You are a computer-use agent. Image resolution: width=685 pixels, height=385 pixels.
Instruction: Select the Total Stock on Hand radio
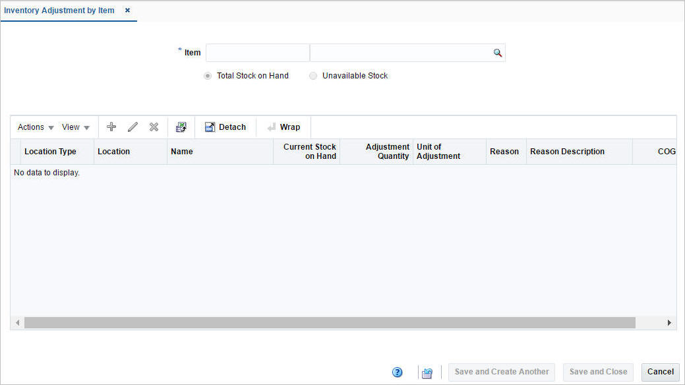click(x=208, y=76)
